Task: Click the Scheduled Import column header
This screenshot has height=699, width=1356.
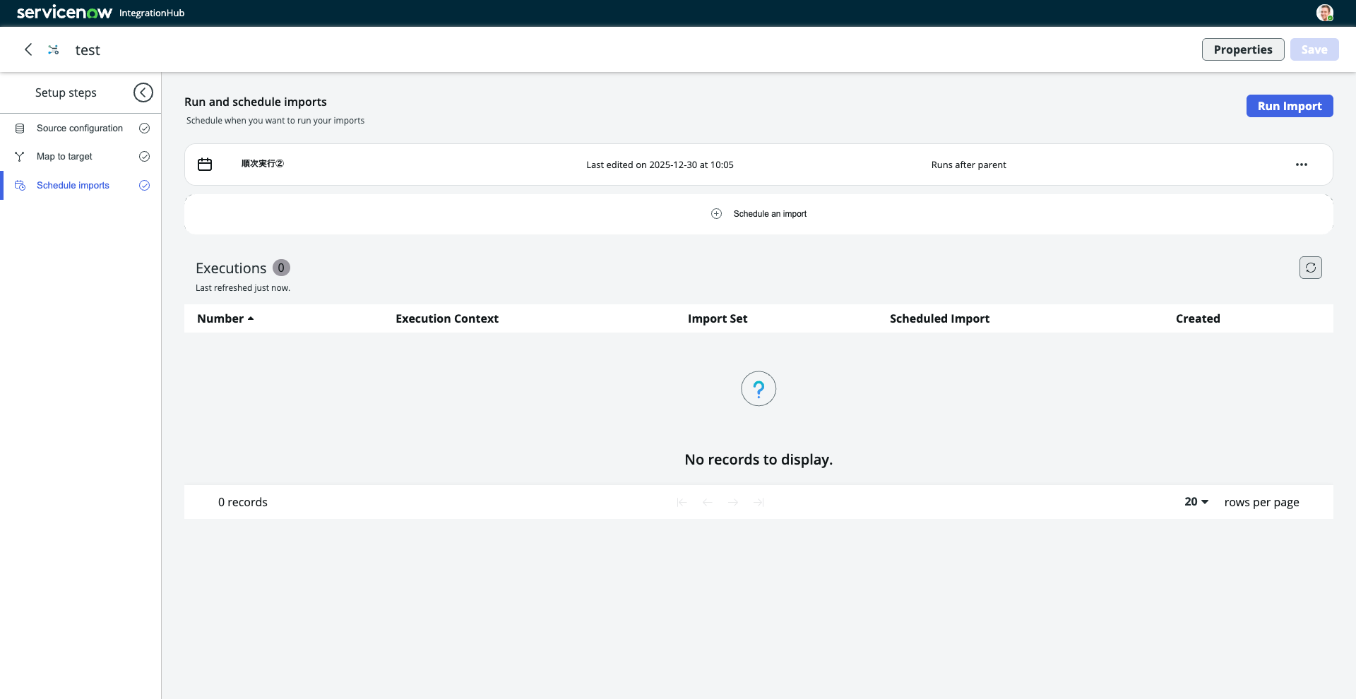Action: 939,318
